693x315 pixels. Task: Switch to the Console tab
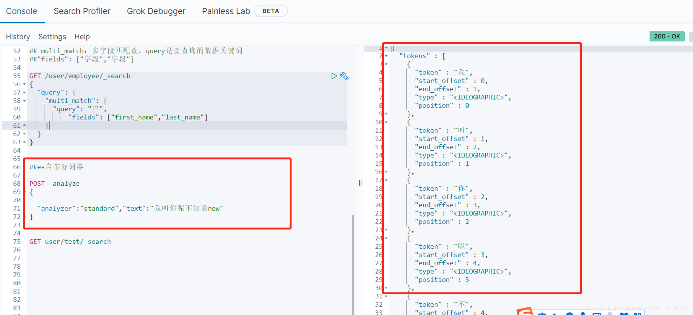click(22, 11)
